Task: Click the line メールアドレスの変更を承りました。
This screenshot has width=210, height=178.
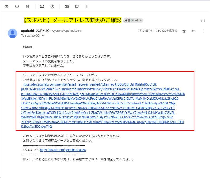Action: 49,61
